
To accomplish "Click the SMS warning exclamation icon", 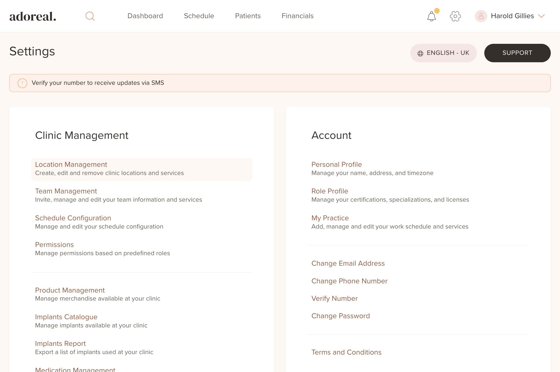I will coord(22,83).
